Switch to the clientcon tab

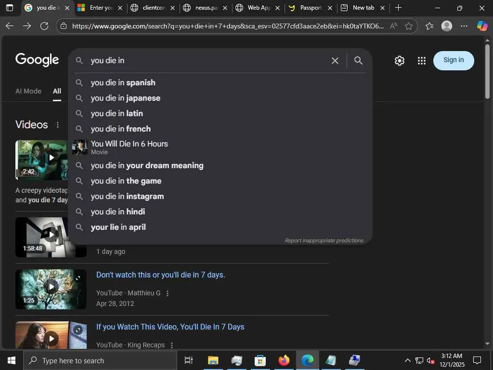[153, 8]
